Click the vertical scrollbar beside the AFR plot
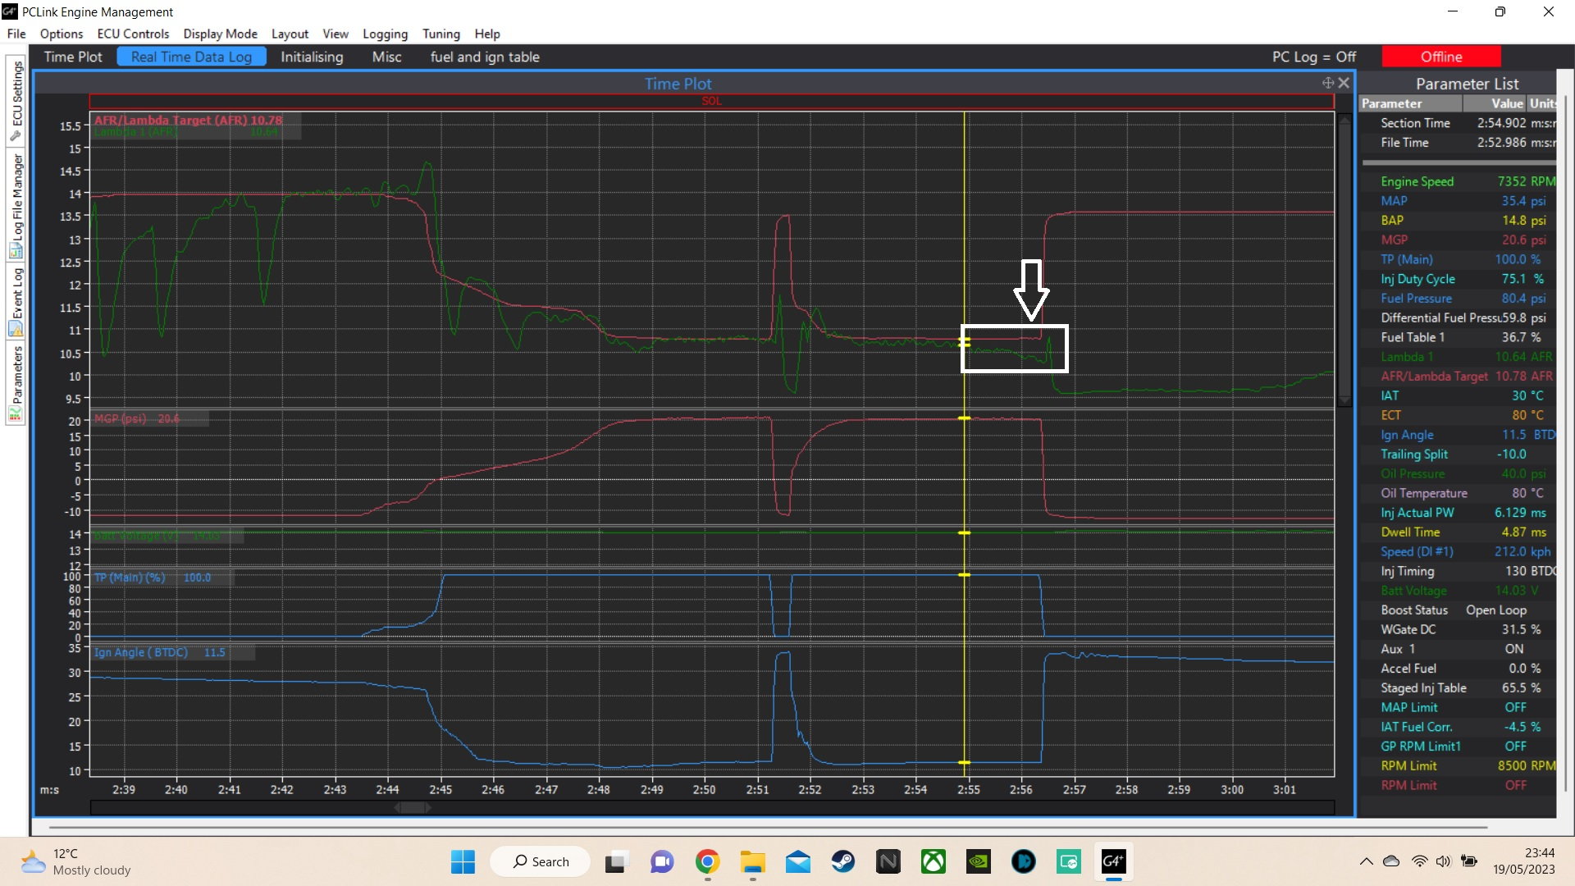The image size is (1575, 886). 1344,259
